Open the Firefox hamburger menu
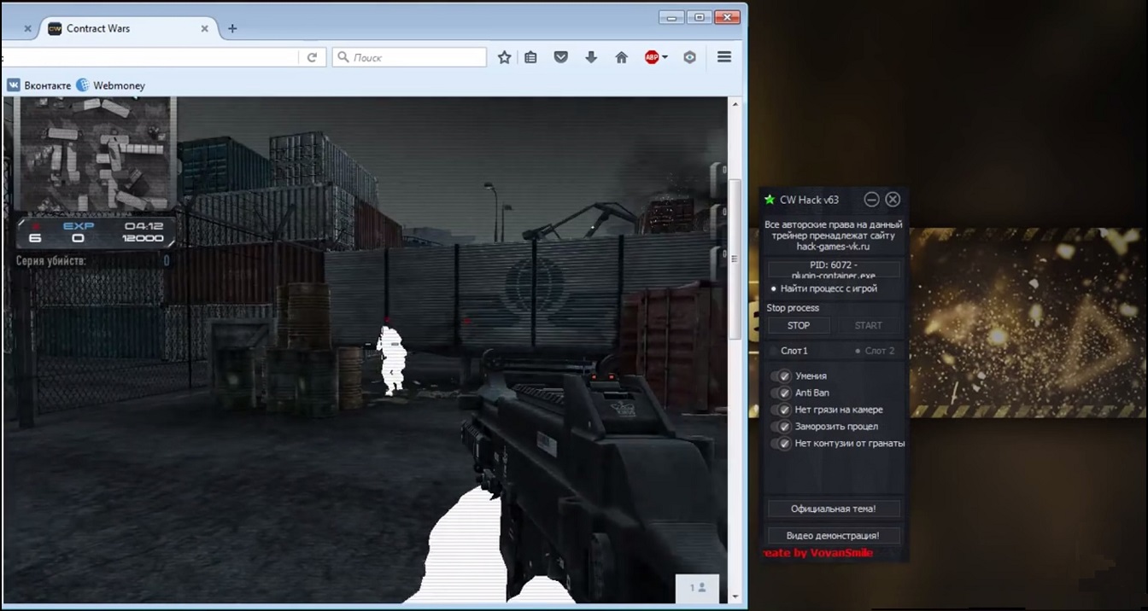Viewport: 1148px width, 611px height. 724,57
